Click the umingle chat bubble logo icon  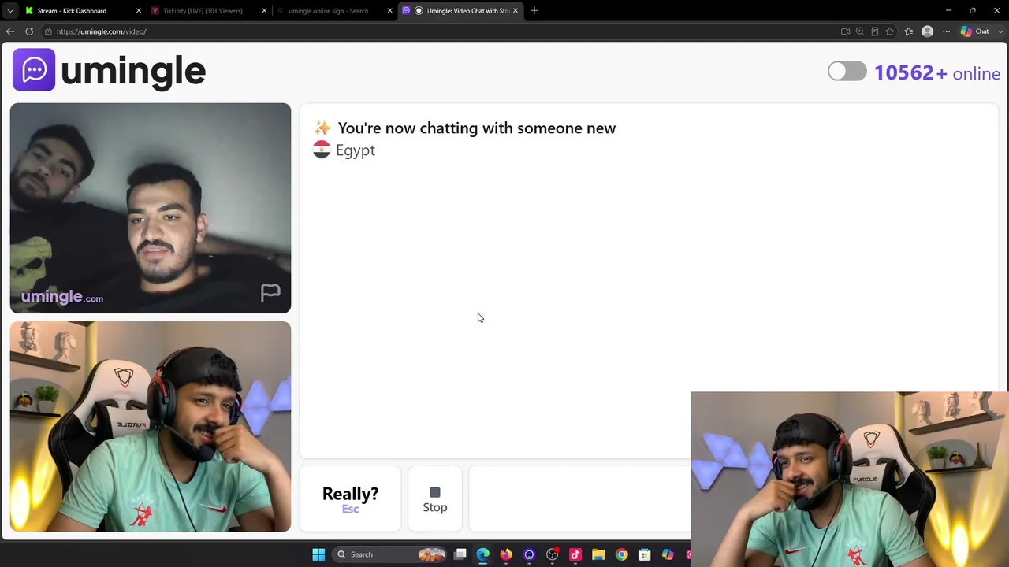tap(34, 70)
